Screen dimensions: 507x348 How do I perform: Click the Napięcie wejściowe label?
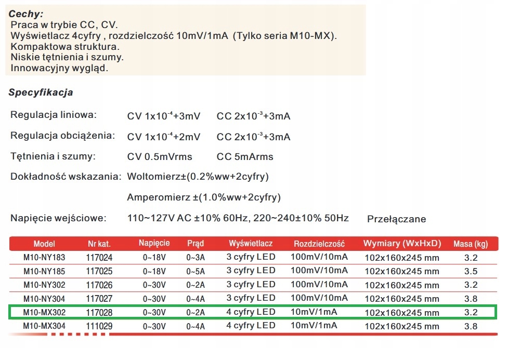[58, 217]
